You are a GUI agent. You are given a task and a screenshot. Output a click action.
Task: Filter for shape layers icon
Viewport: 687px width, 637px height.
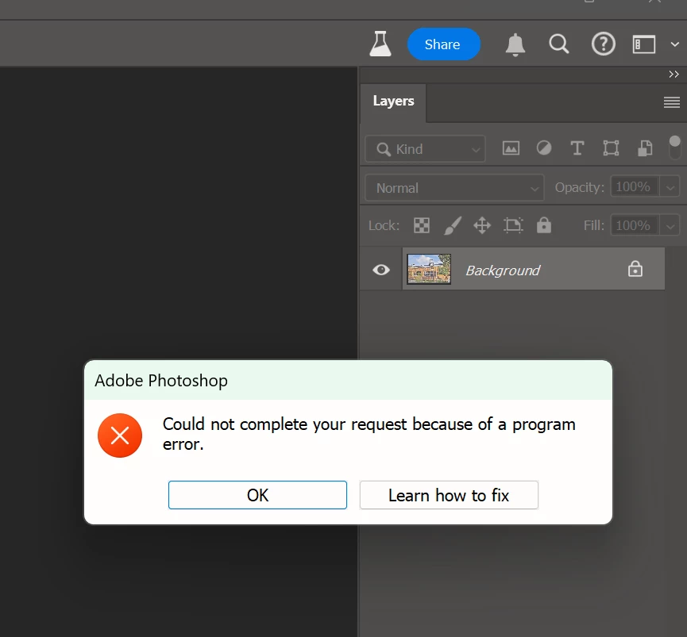[611, 148]
